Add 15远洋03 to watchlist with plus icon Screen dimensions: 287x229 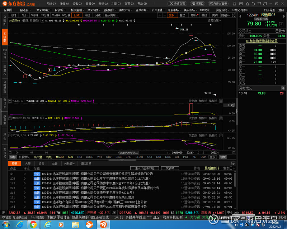tap(281, 24)
